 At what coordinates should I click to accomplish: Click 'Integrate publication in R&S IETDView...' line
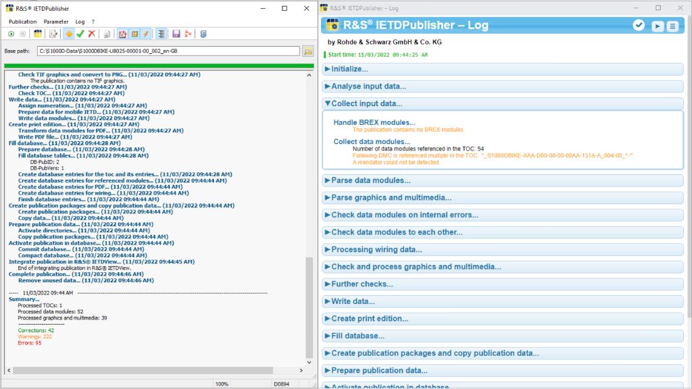coord(101,262)
